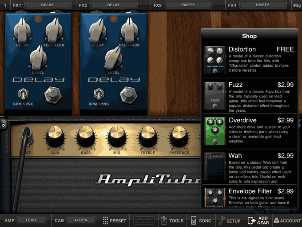This screenshot has height=227, width=302.
Task: Open the SONG player tab
Action: pos(201,220)
